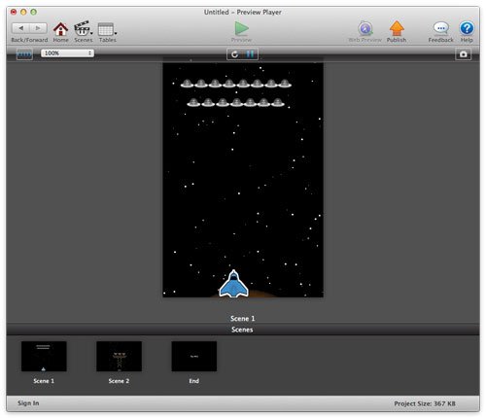Click the Project Size 367 KB text
The height and width of the screenshot is (418, 486).
[x=425, y=403]
